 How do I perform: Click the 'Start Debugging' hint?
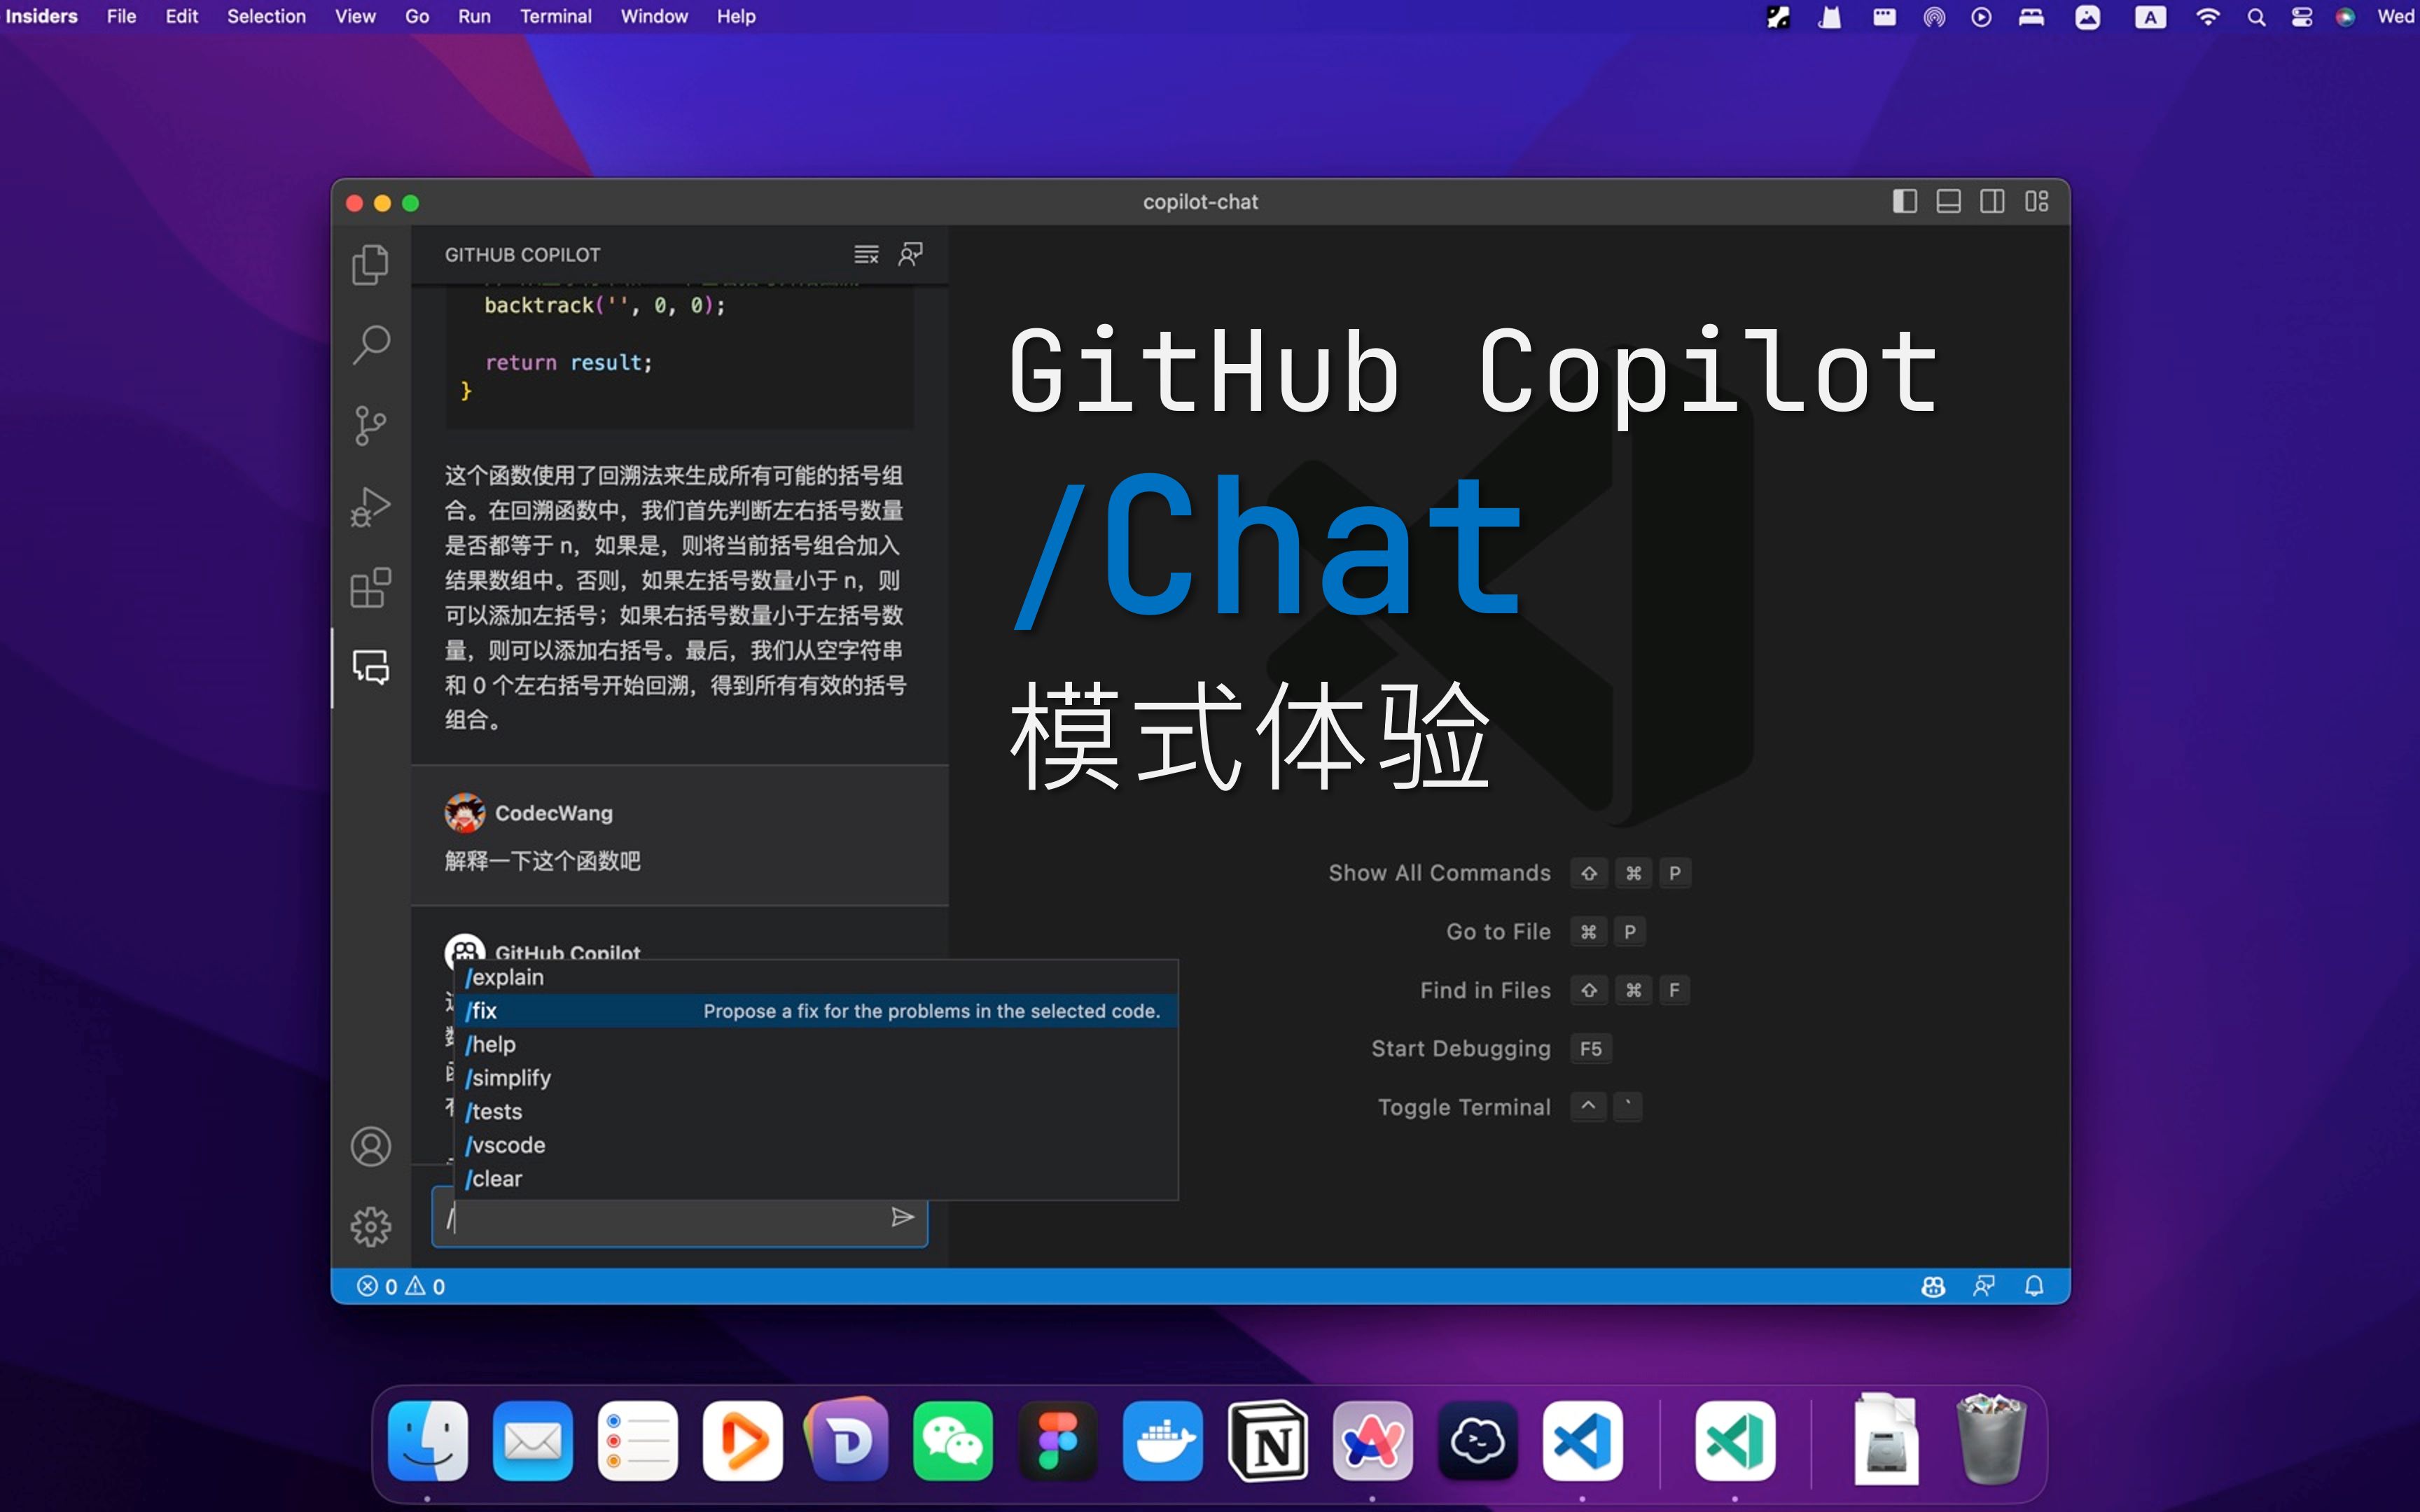click(x=1461, y=1049)
